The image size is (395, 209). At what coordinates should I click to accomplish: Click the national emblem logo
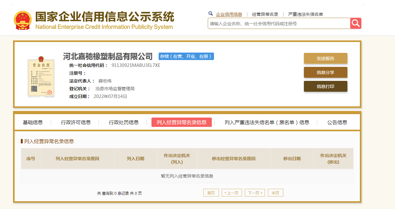tap(23, 20)
